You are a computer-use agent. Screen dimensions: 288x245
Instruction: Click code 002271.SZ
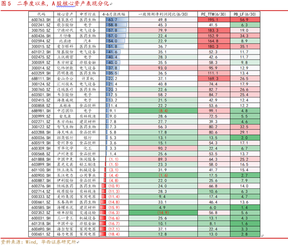pos(41,121)
